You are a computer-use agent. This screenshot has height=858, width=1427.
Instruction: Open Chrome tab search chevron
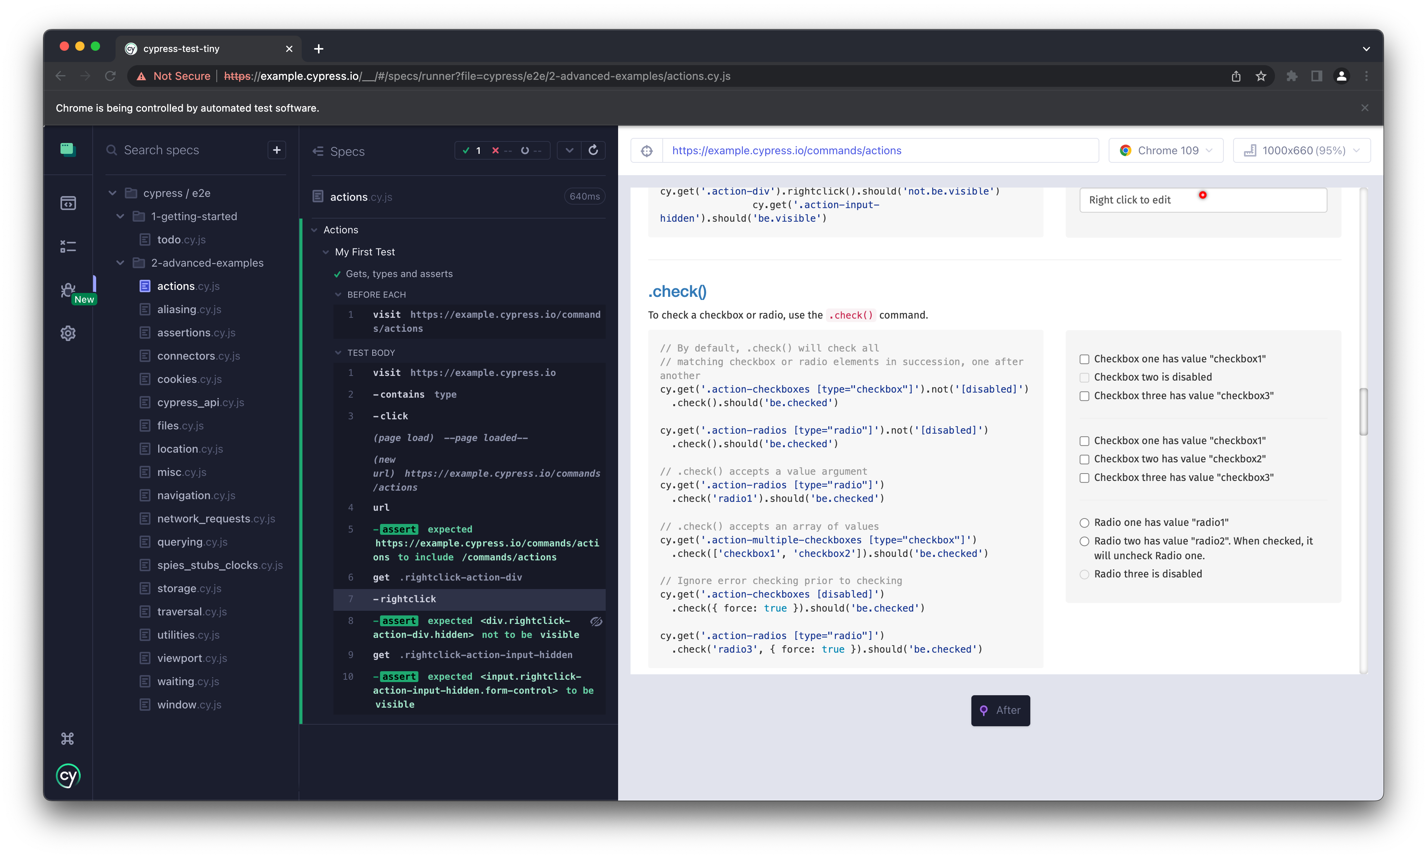1366,49
